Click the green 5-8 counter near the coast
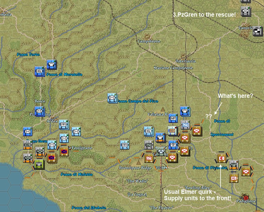The width and height of the screenshot is (264, 212). [39, 164]
